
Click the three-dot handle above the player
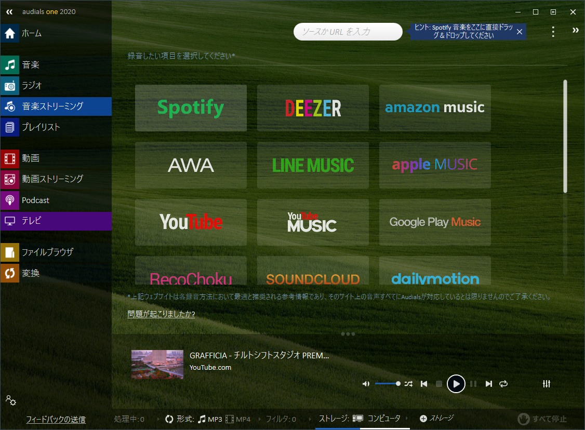pos(348,334)
